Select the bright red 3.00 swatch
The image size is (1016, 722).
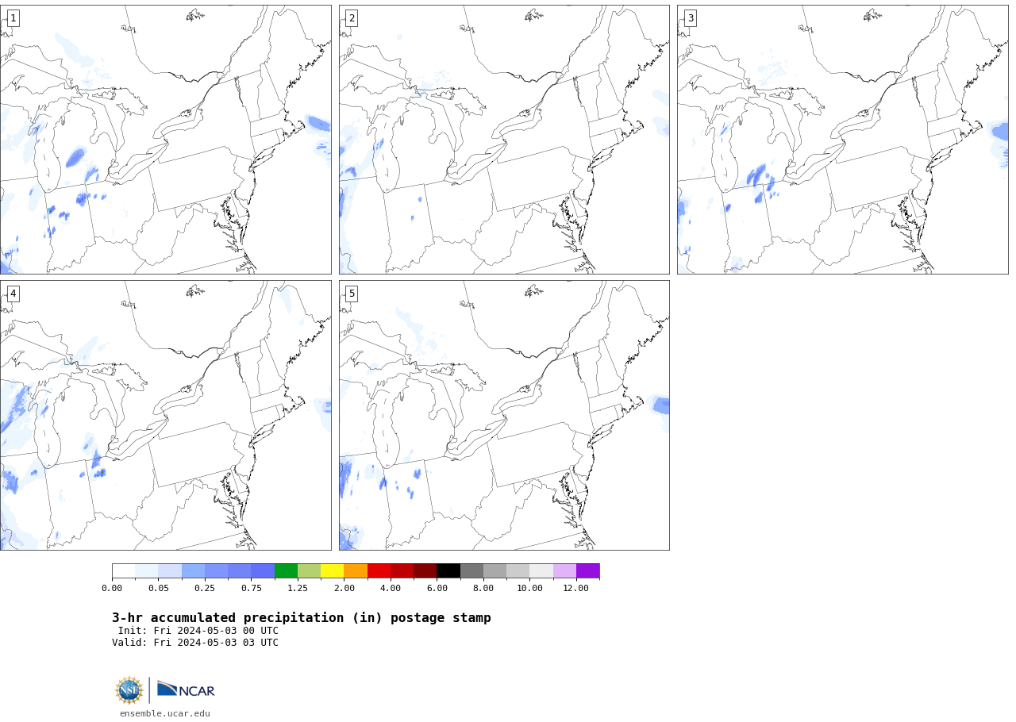click(379, 571)
